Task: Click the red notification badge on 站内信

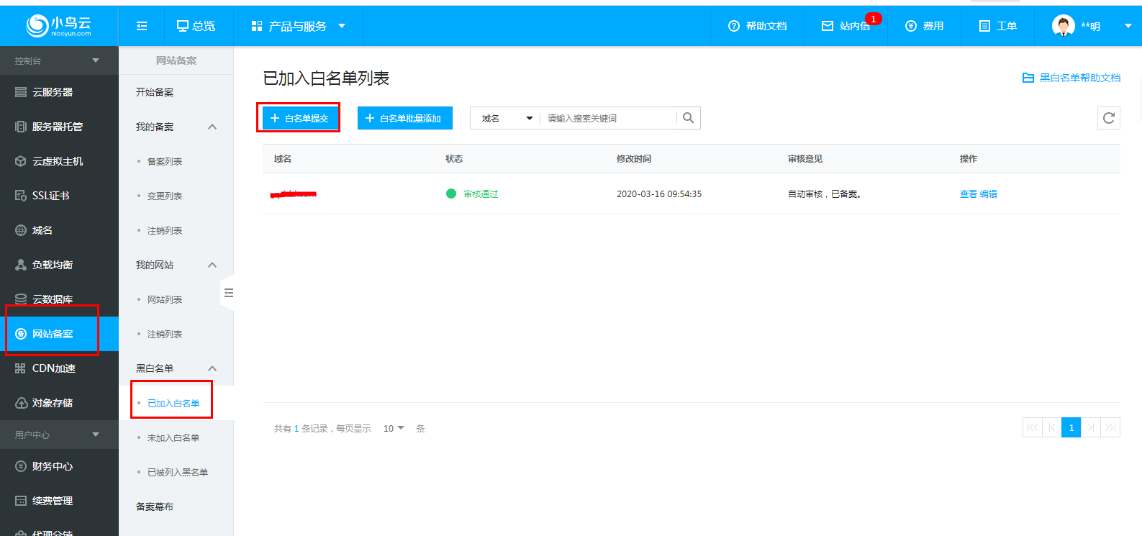Action: click(874, 19)
